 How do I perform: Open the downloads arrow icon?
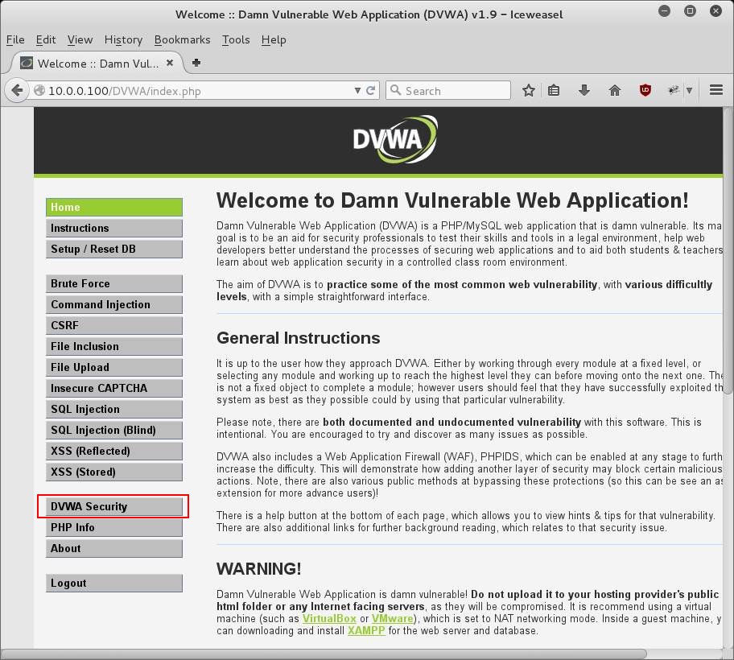[584, 90]
